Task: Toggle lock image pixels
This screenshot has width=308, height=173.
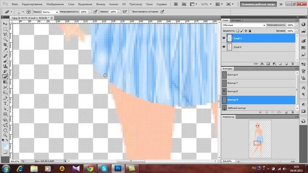Action: [242, 31]
